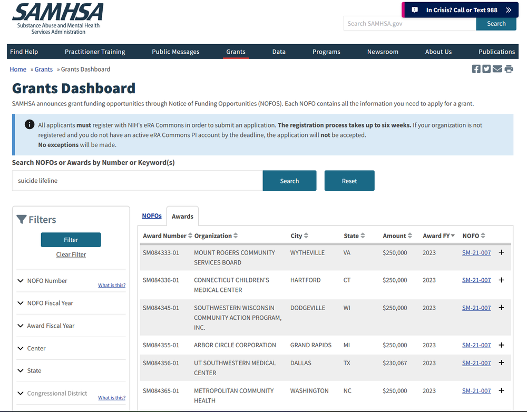This screenshot has width=527, height=412.
Task: Select the $230,067 amount cell
Action: tap(395, 363)
